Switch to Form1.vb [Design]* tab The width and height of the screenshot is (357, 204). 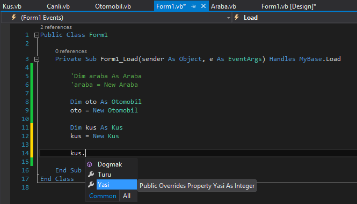289,6
